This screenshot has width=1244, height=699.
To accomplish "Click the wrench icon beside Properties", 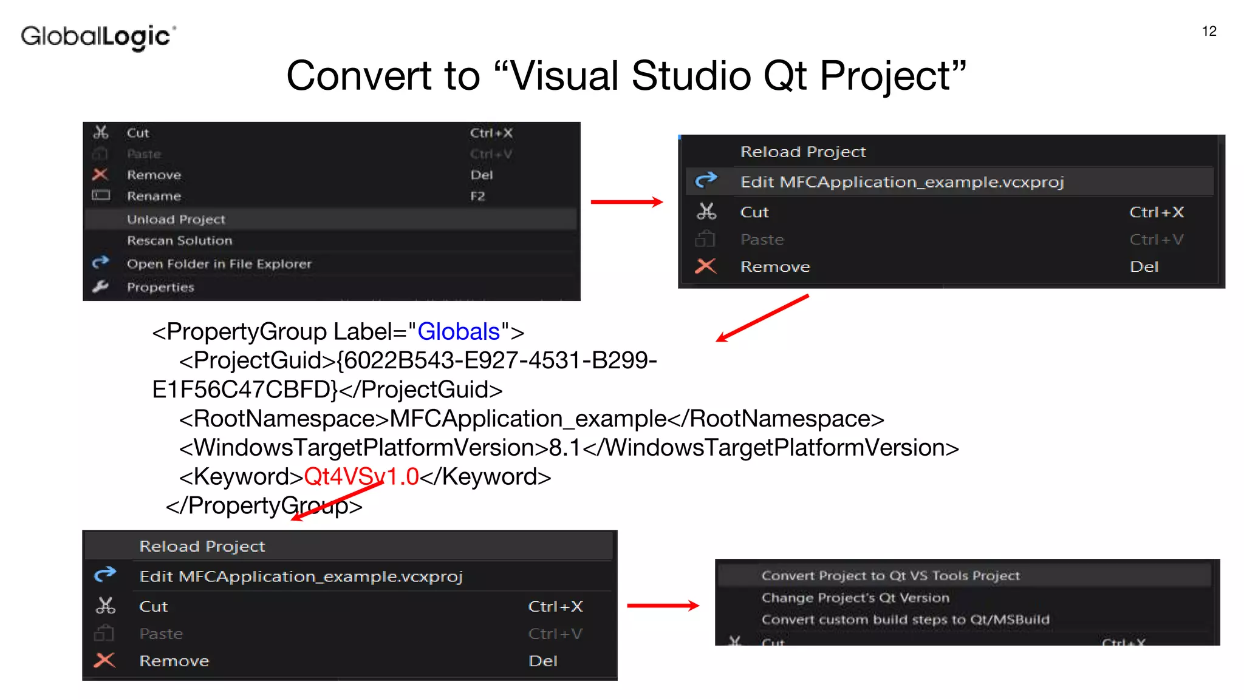I will pyautogui.click(x=100, y=286).
